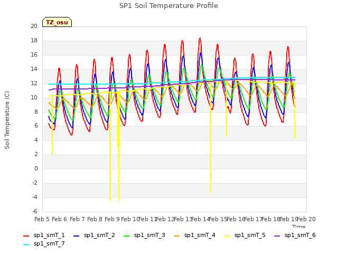
Task: Click the yellow sp1_smT_5 legend marker
Action: click(x=227, y=236)
